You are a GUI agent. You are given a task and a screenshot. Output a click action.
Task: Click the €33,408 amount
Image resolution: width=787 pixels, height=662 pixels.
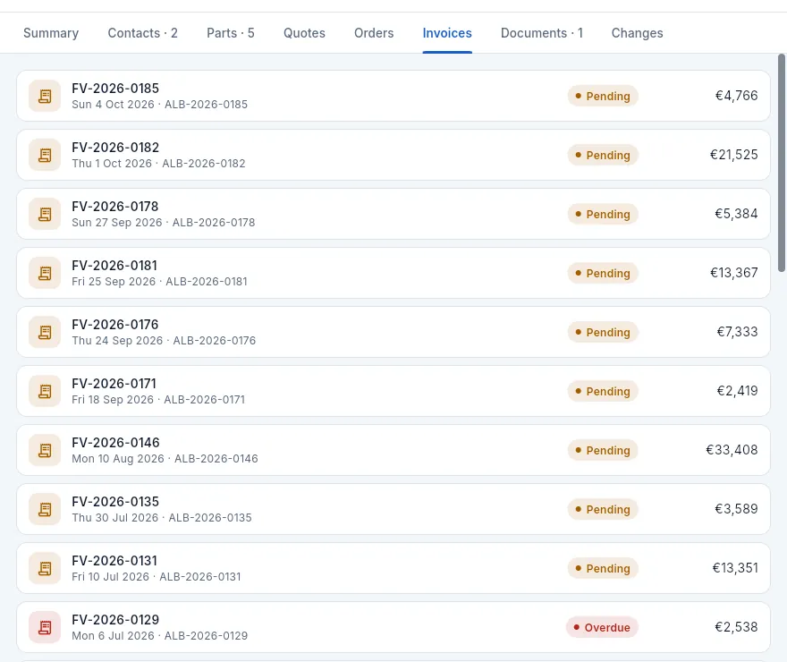[732, 450]
